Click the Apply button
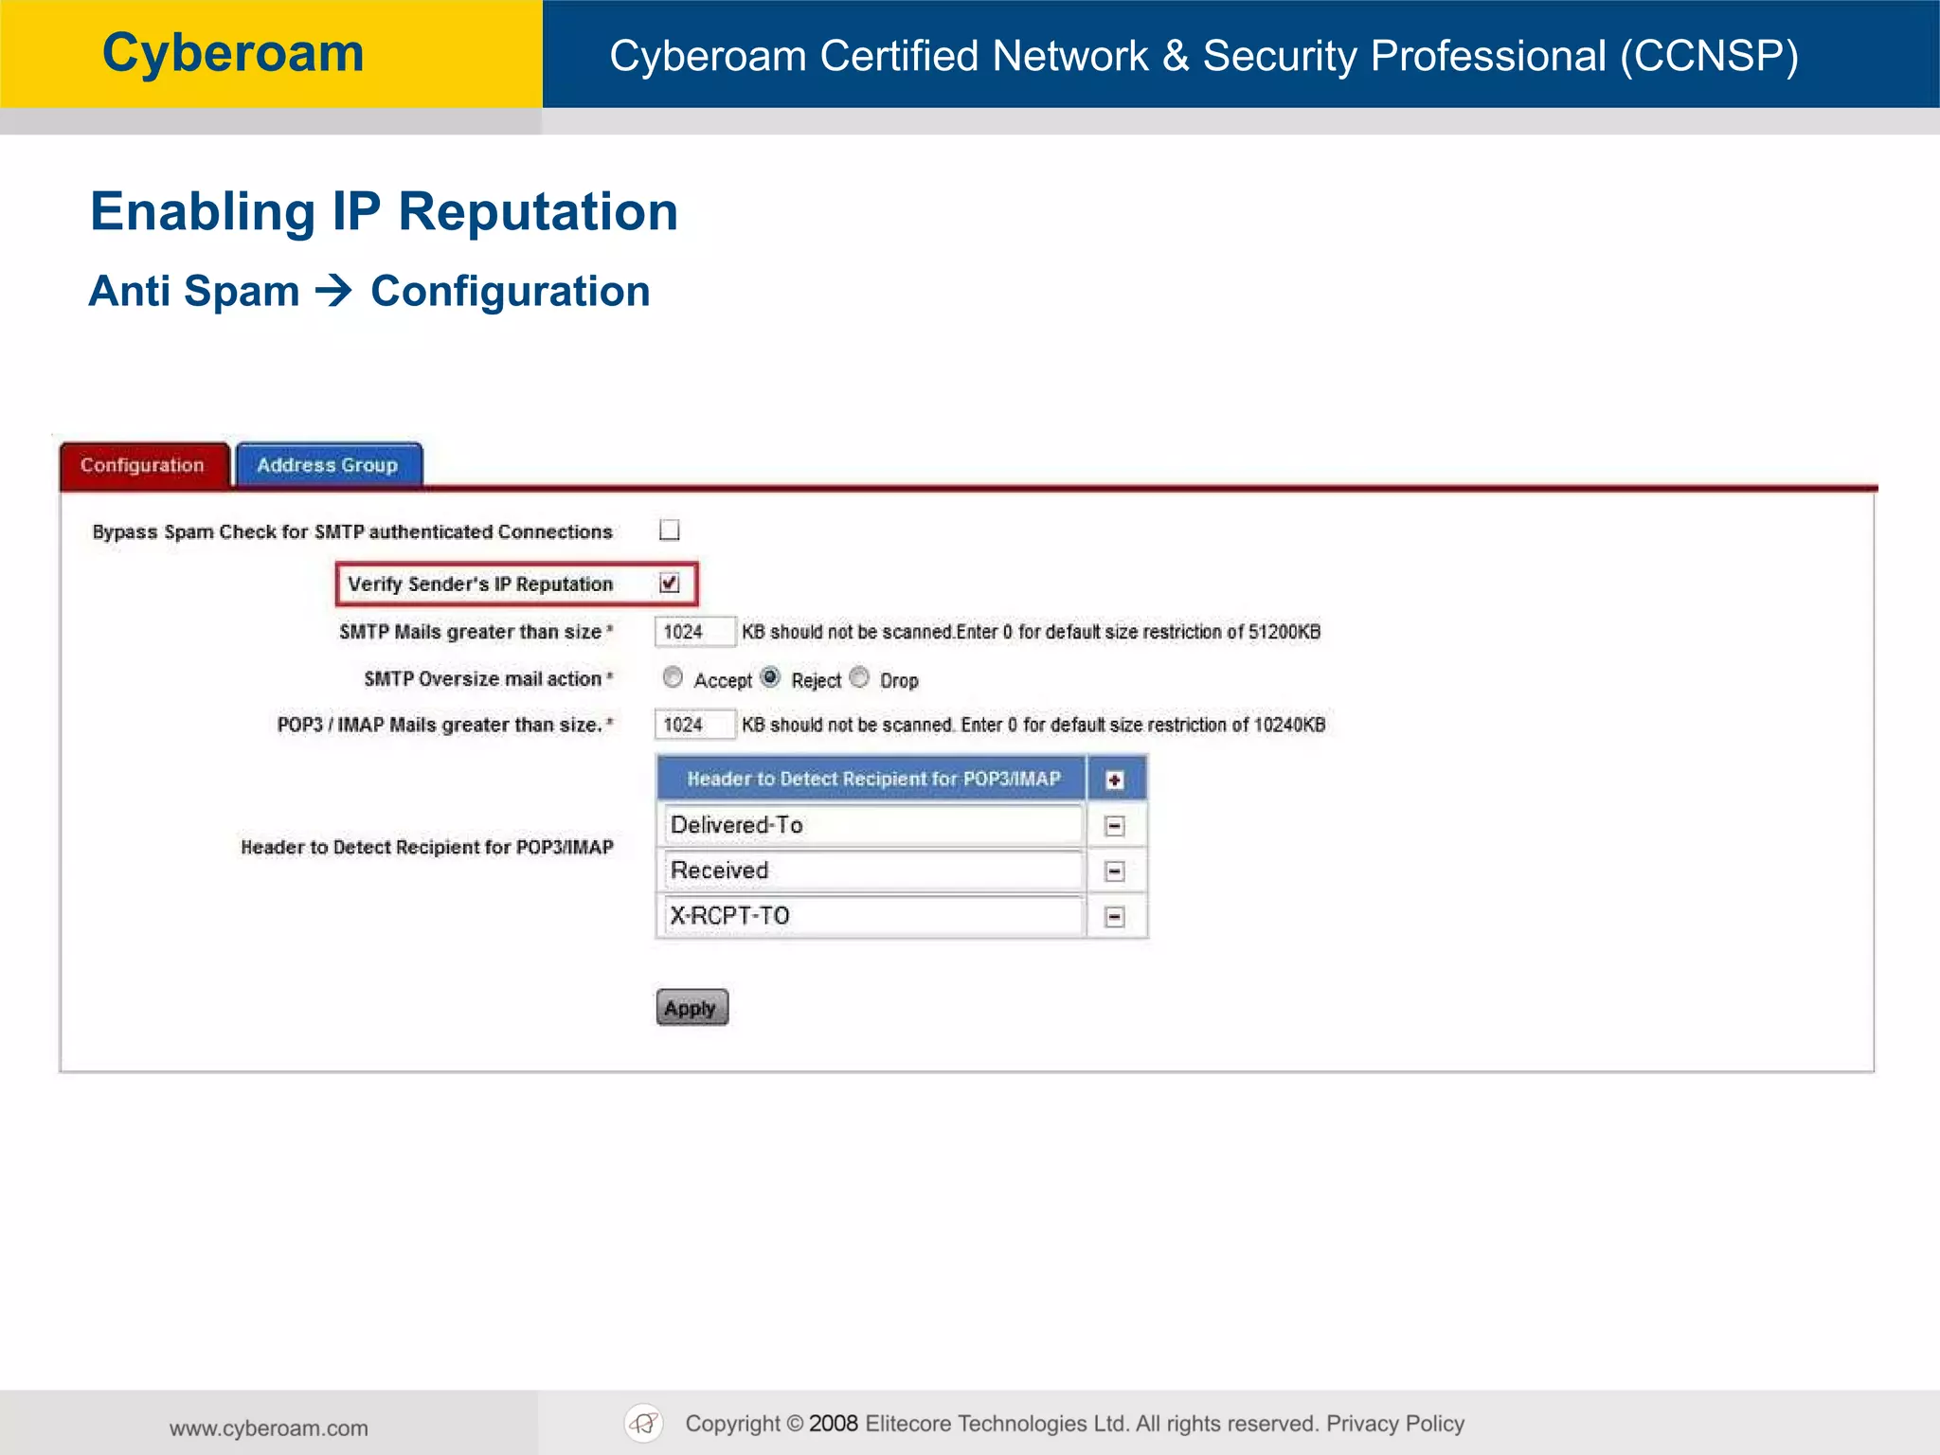The width and height of the screenshot is (1940, 1455). point(692,1008)
